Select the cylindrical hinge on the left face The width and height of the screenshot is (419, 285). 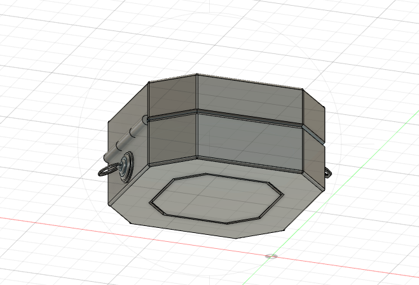[x=126, y=138]
